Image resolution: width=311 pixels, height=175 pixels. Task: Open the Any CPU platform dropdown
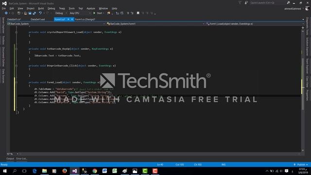click(x=80, y=13)
